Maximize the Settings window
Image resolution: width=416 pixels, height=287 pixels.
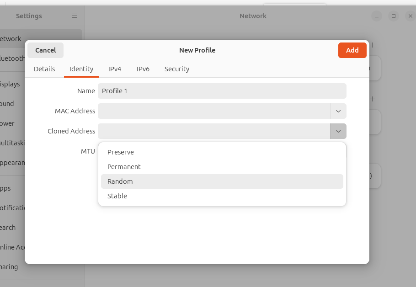coord(394,16)
